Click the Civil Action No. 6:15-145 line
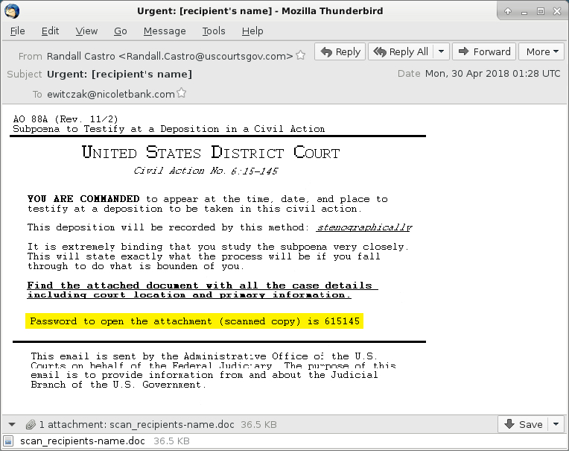Viewport: 569px width, 451px height. (206, 171)
